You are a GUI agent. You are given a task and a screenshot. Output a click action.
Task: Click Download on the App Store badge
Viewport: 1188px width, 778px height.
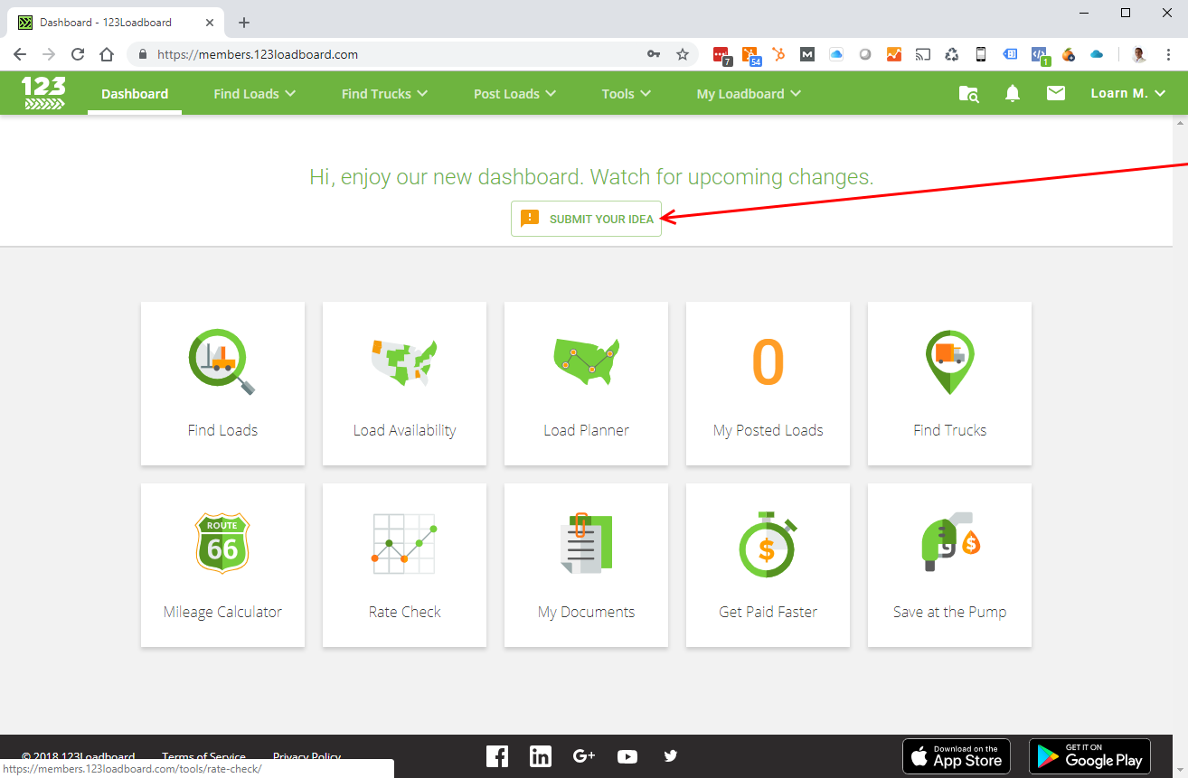click(957, 756)
